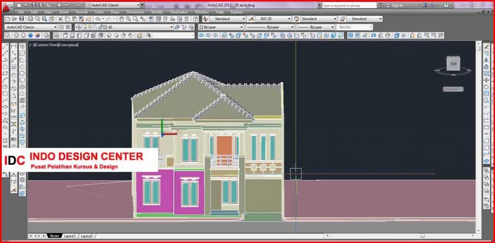The width and height of the screenshot is (495, 243).
Task: Toggle the lock icon for layer d1
Action: [x=101, y=27]
